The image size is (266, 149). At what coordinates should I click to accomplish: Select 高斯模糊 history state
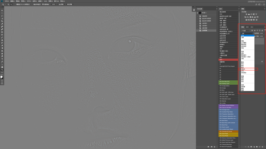pos(206,28)
